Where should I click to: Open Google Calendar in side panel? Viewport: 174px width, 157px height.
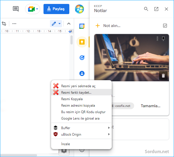coord(82,26)
